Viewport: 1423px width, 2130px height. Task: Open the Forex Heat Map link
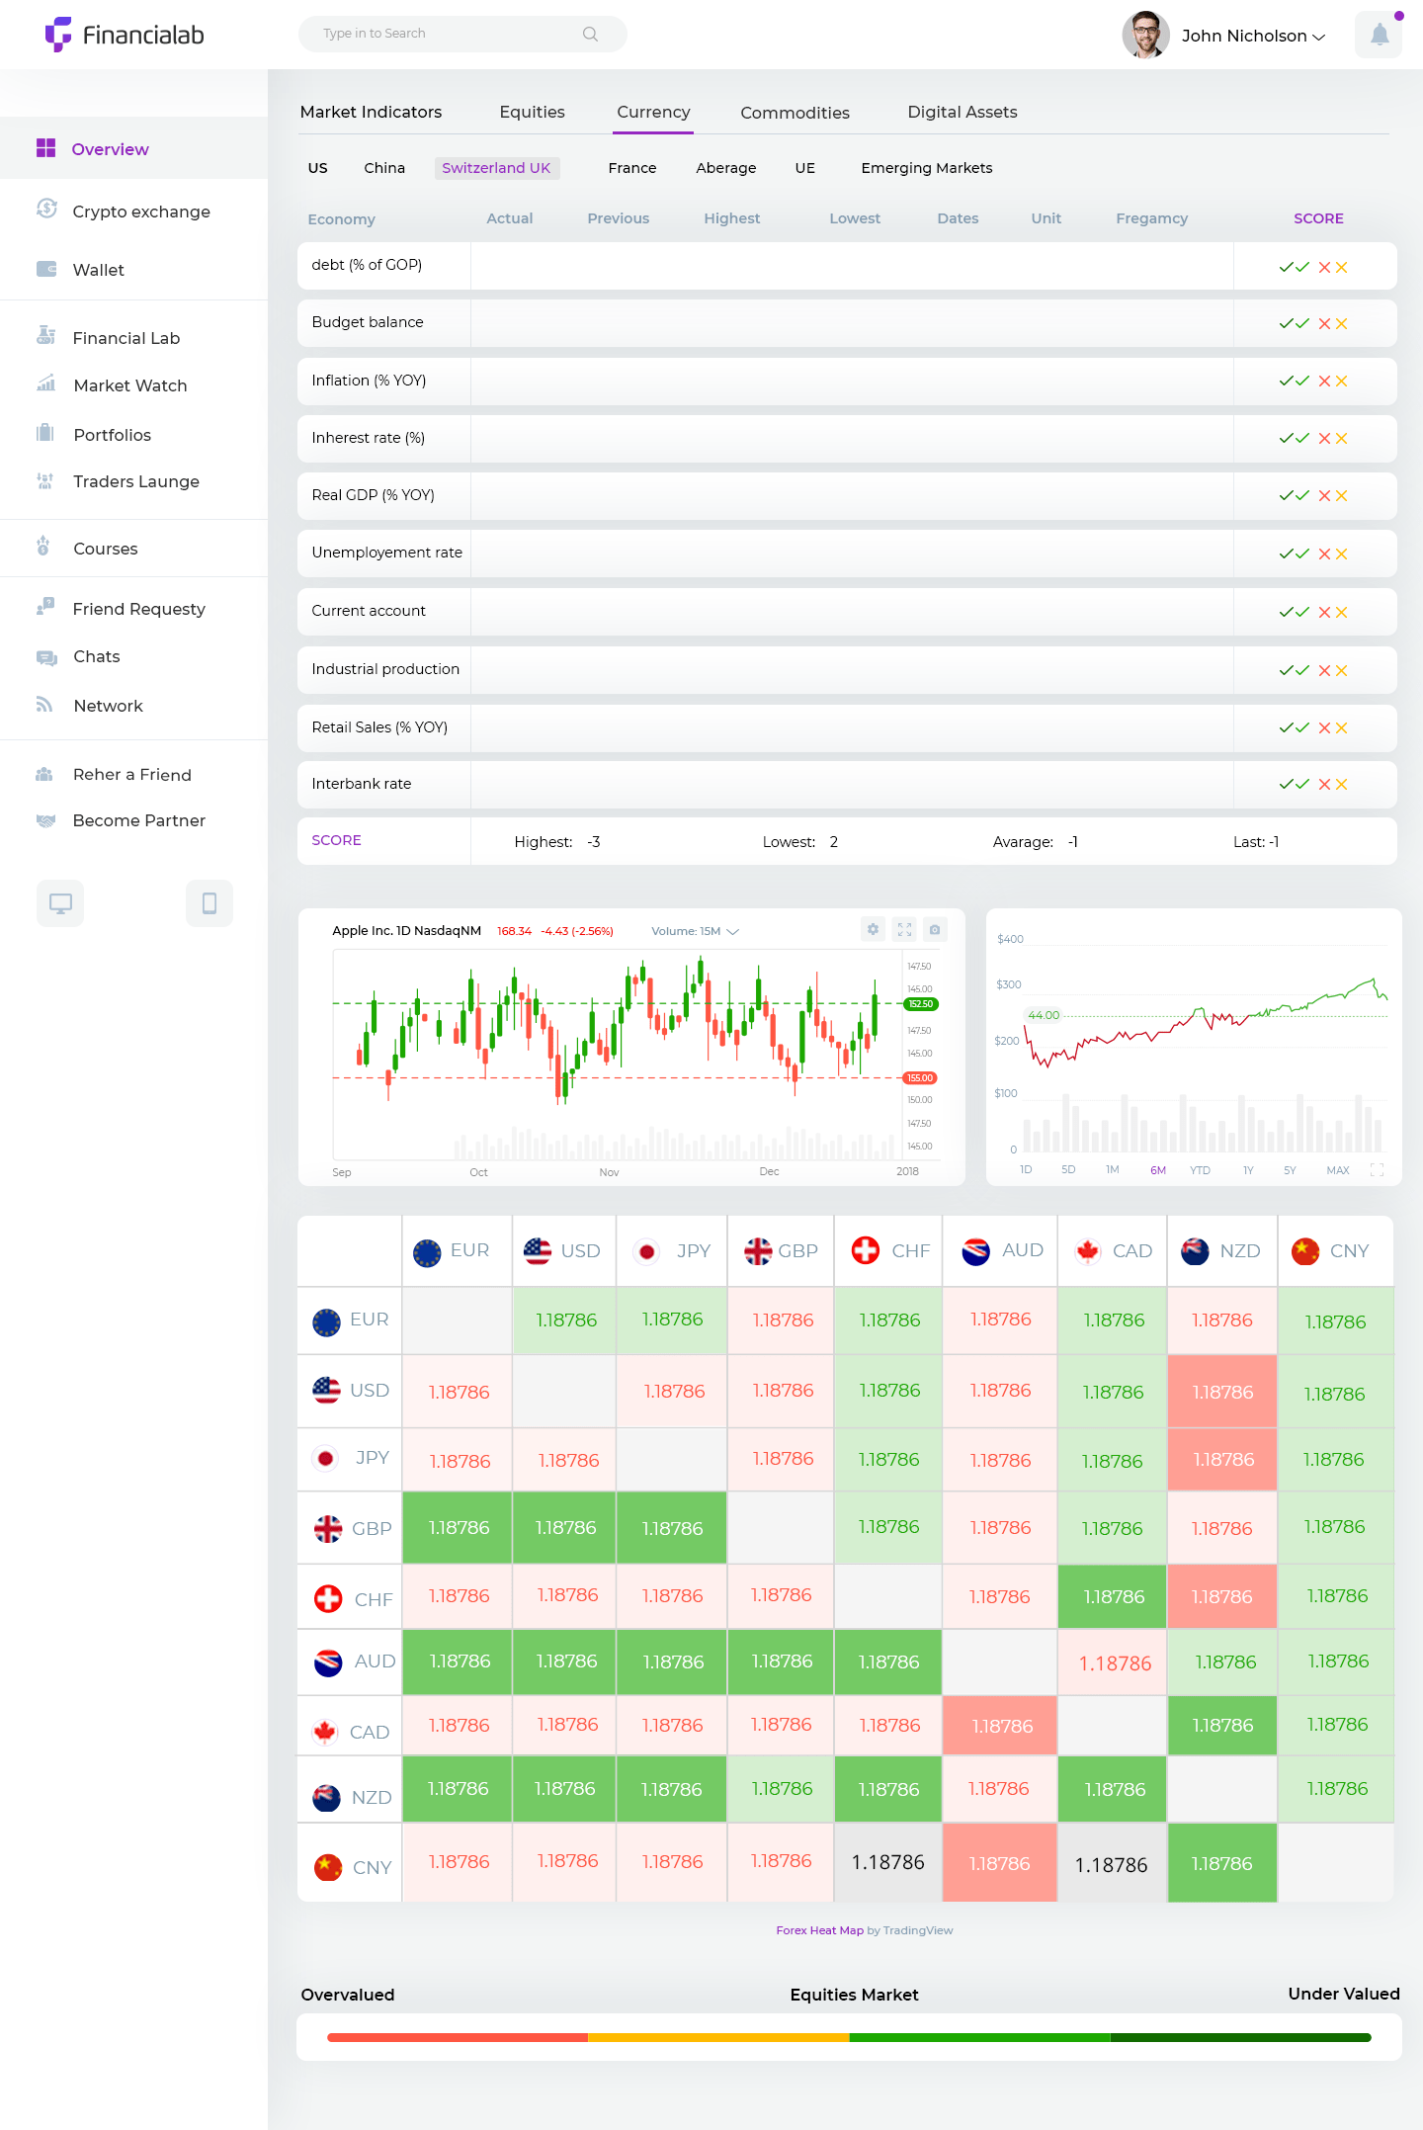point(819,1930)
